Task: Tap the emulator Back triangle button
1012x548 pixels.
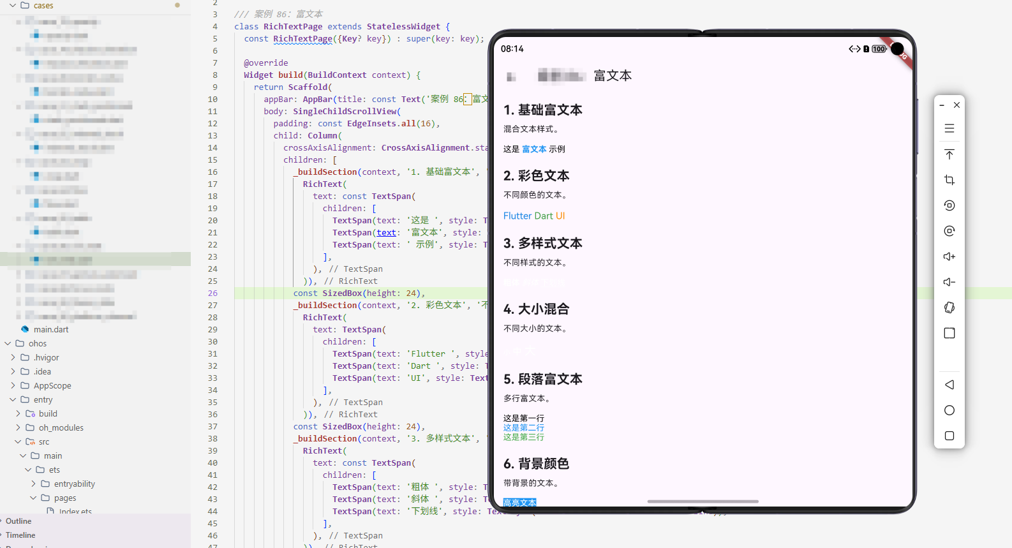Action: (949, 385)
